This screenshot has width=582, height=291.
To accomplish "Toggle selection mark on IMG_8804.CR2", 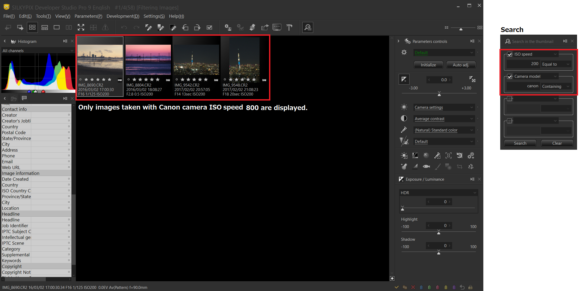I will tap(129, 79).
